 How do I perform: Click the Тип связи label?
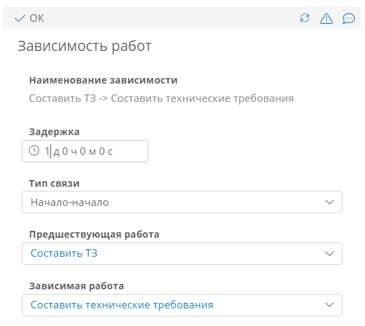[x=54, y=183]
